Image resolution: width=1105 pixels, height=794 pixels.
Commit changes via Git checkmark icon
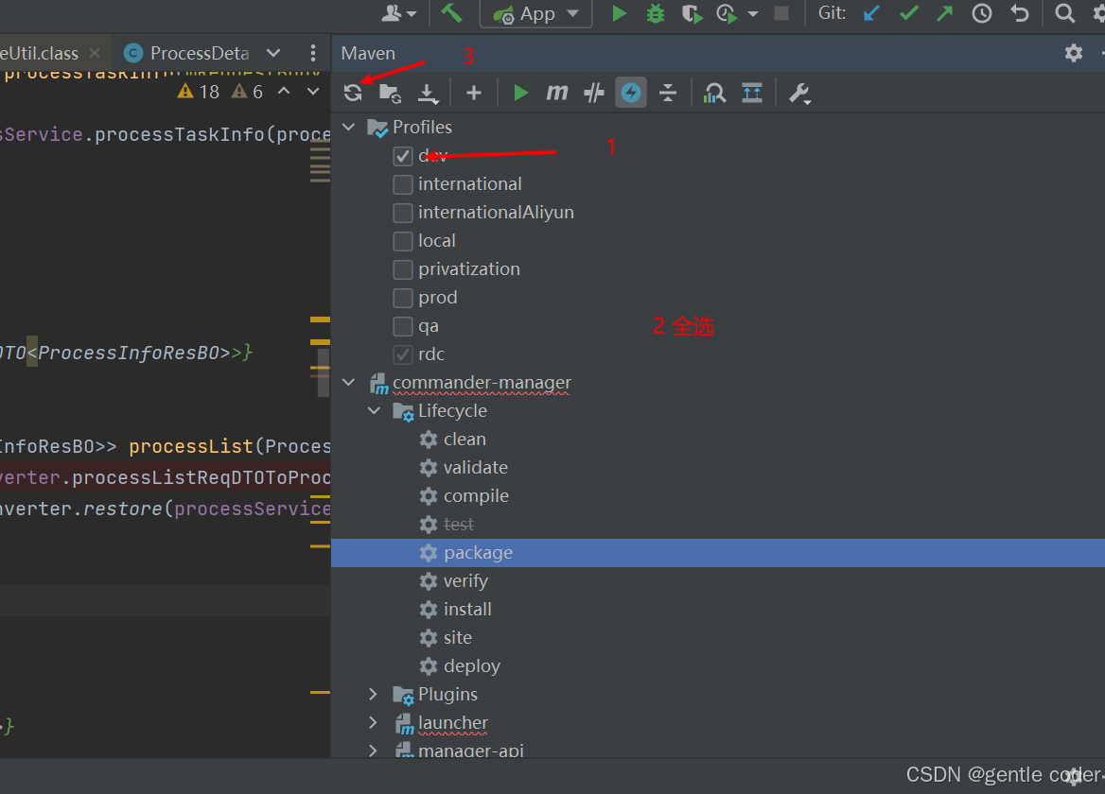[x=907, y=13]
